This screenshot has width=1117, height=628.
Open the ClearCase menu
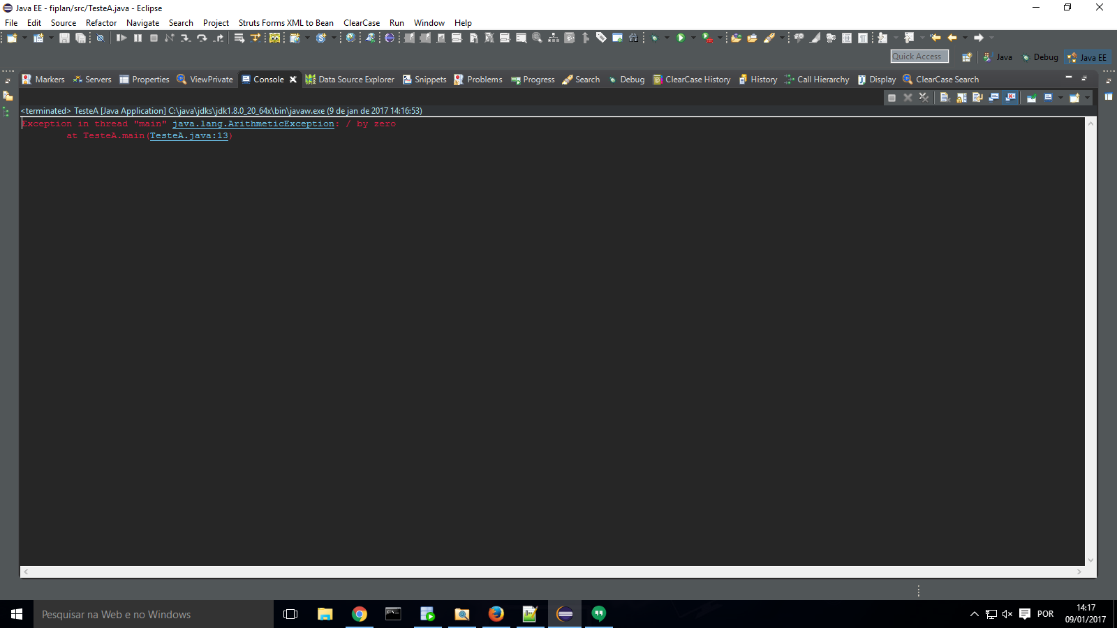point(362,23)
